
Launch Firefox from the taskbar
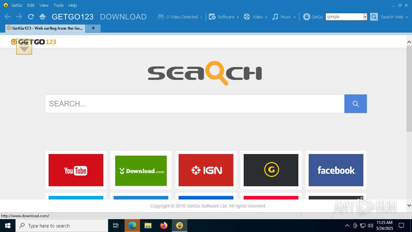pyautogui.click(x=164, y=226)
